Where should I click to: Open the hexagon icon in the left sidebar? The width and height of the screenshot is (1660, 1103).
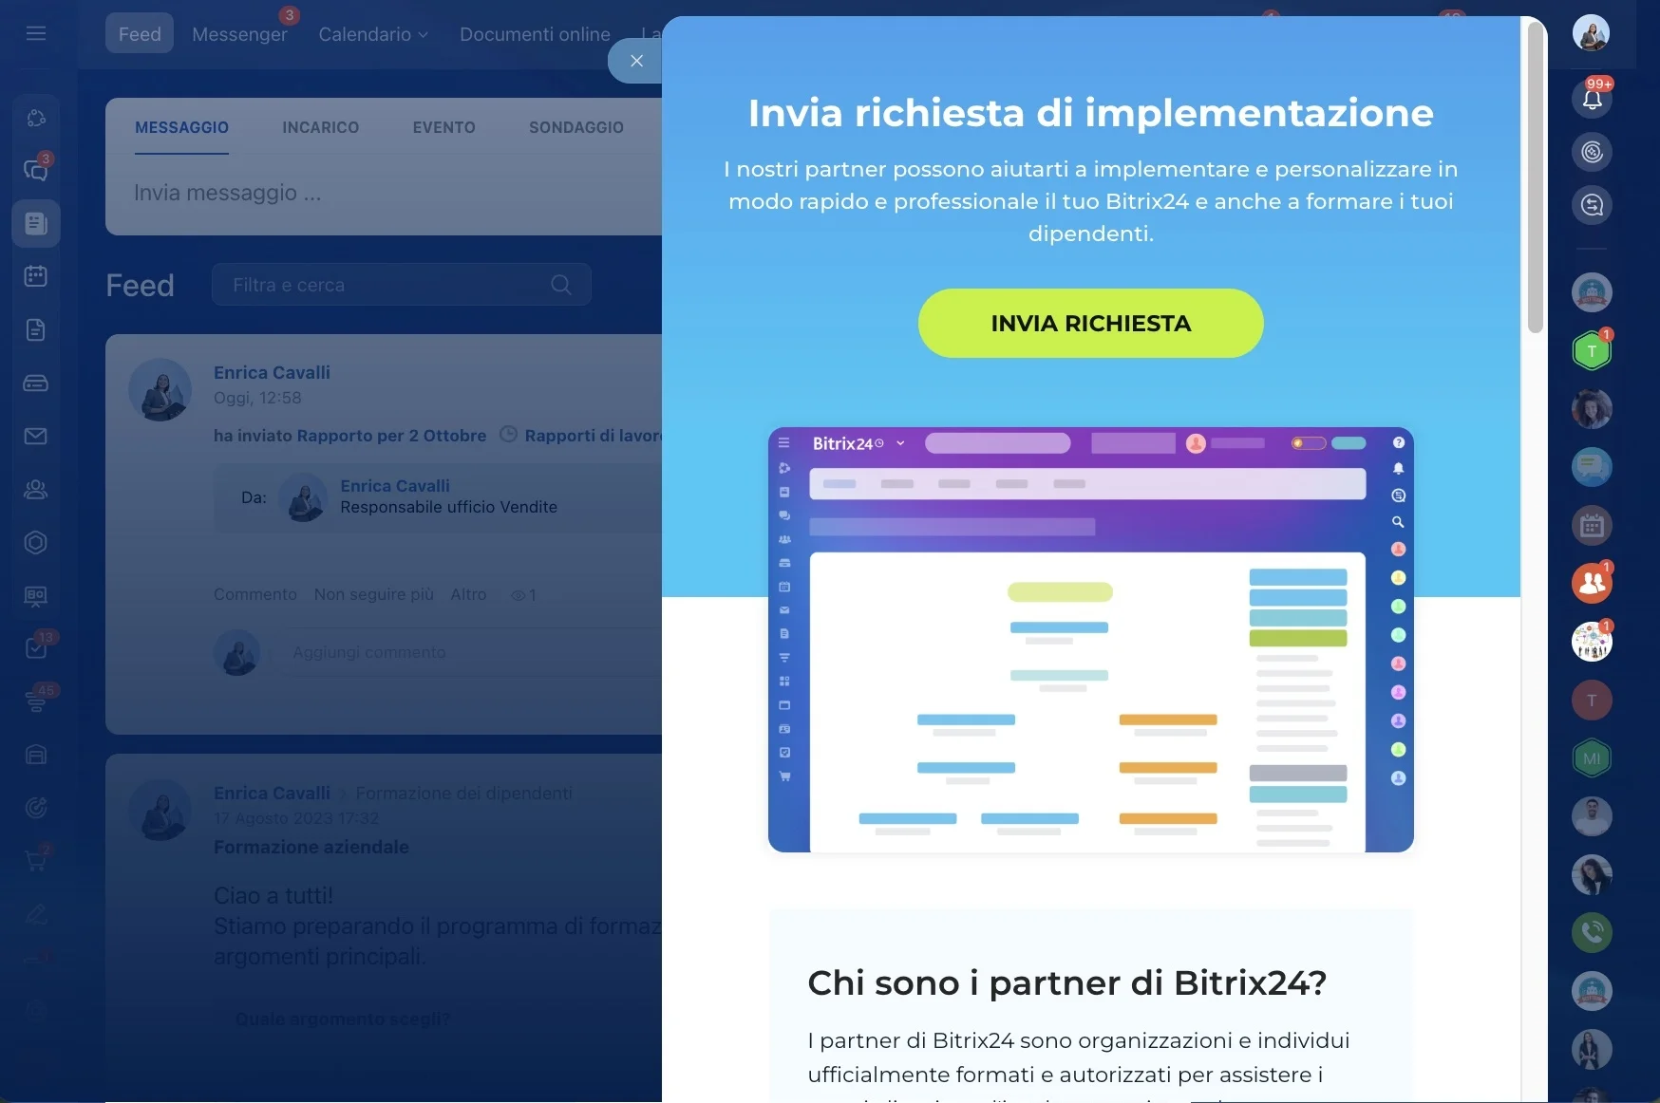click(x=36, y=542)
